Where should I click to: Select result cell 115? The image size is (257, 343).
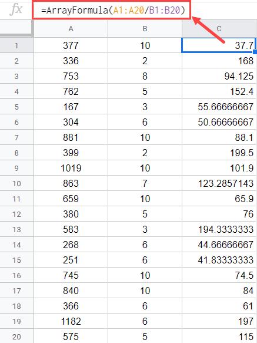point(219,336)
